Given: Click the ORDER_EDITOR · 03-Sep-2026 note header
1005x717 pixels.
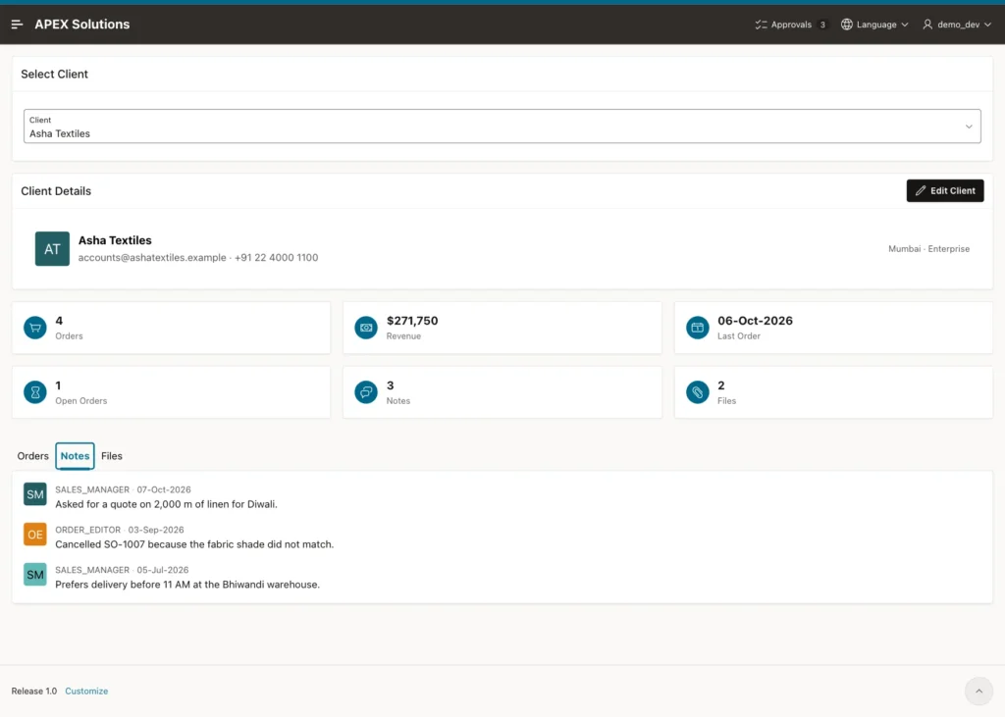Looking at the screenshot, I should 119,530.
